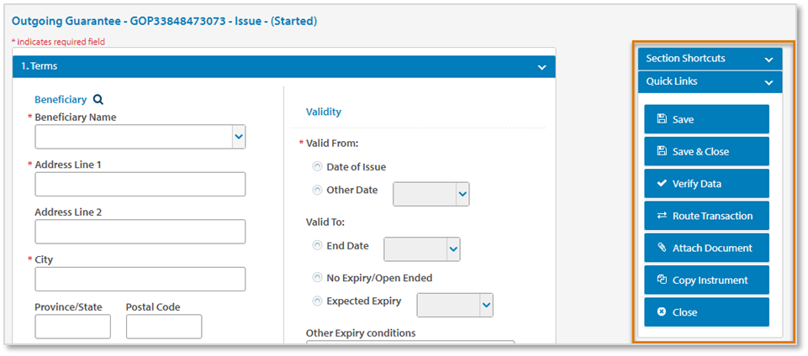Click the Close X circle icon
Viewport: 808px width, 356px height.
[662, 311]
